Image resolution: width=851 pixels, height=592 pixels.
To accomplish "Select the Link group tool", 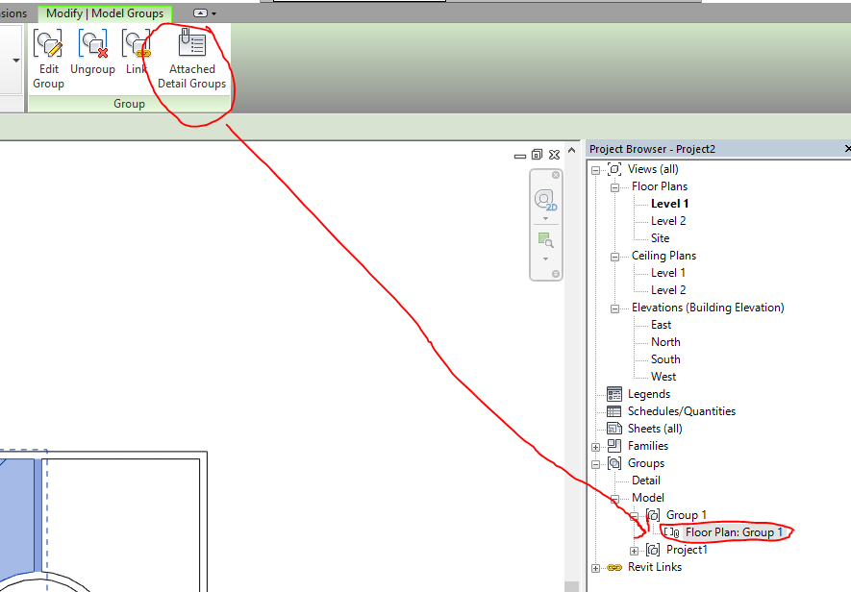I will click(136, 42).
